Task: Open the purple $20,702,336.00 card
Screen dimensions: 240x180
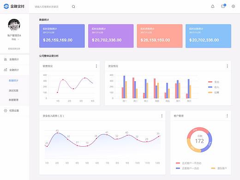Action: pos(111,36)
